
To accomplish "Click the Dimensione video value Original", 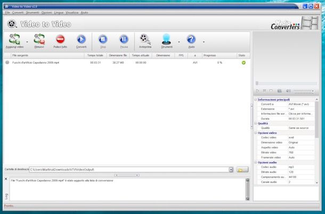I will pyautogui.click(x=293, y=143).
